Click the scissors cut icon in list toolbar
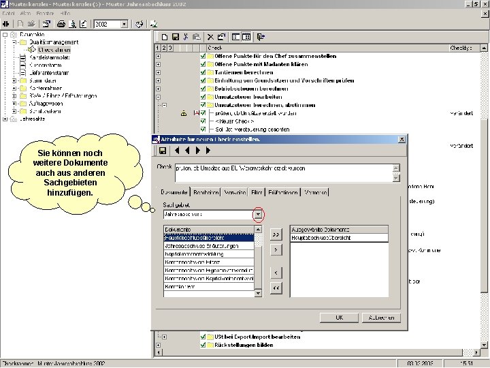This screenshot has width=490, height=368. (186, 37)
